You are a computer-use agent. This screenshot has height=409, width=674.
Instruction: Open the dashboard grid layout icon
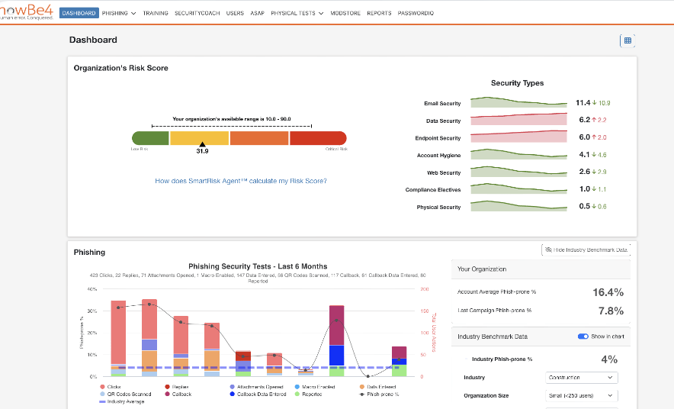tap(627, 40)
